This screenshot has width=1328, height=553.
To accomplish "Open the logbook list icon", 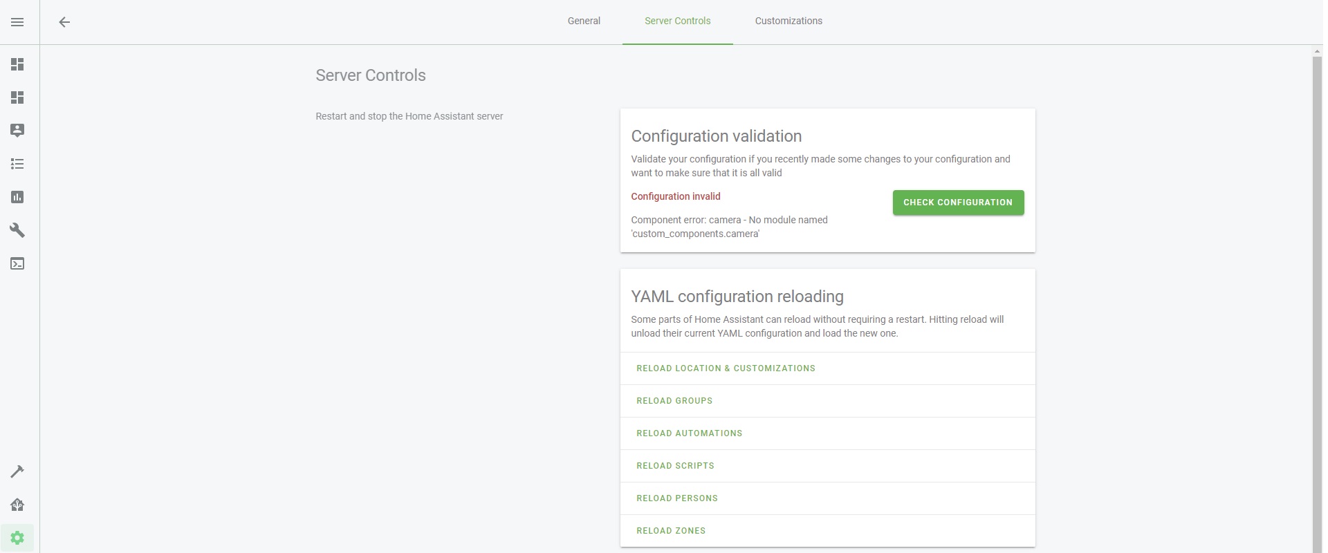I will point(17,164).
